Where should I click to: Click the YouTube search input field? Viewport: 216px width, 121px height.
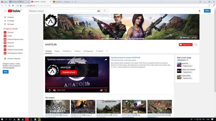coord(63,11)
